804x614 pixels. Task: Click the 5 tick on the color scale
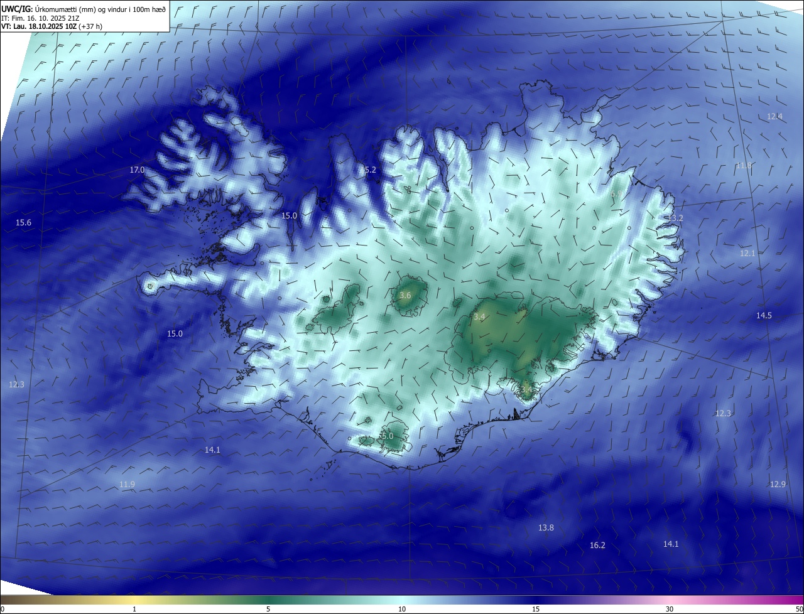coord(268,609)
